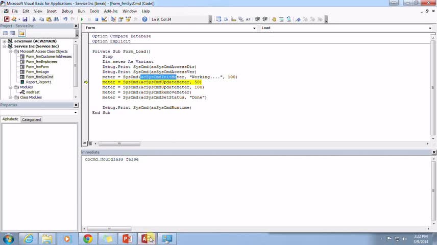Open standard toolbar options overflow arrow
This screenshot has width=437, height=245.
pos(210,19)
